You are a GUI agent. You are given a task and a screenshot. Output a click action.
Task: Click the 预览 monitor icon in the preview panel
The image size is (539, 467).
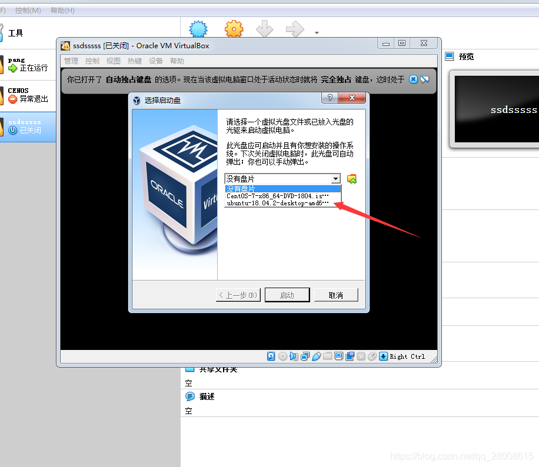click(x=450, y=56)
